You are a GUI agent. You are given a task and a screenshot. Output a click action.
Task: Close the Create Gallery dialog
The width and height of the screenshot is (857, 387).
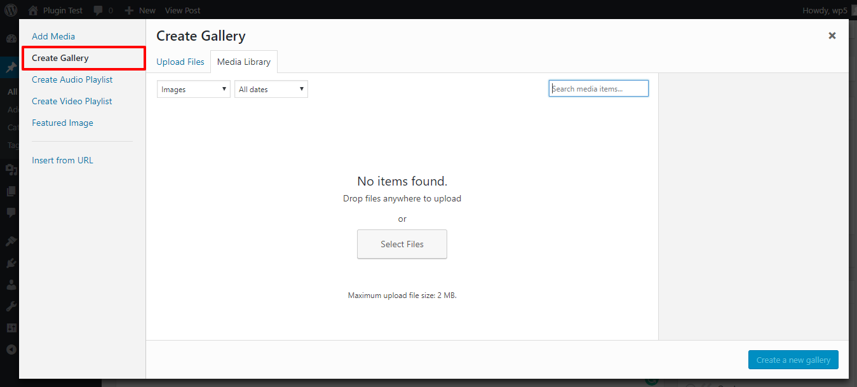(832, 36)
